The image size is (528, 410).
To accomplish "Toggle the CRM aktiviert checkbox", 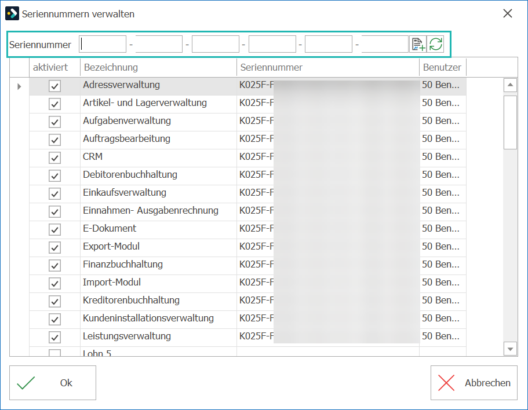I will 54,158.
